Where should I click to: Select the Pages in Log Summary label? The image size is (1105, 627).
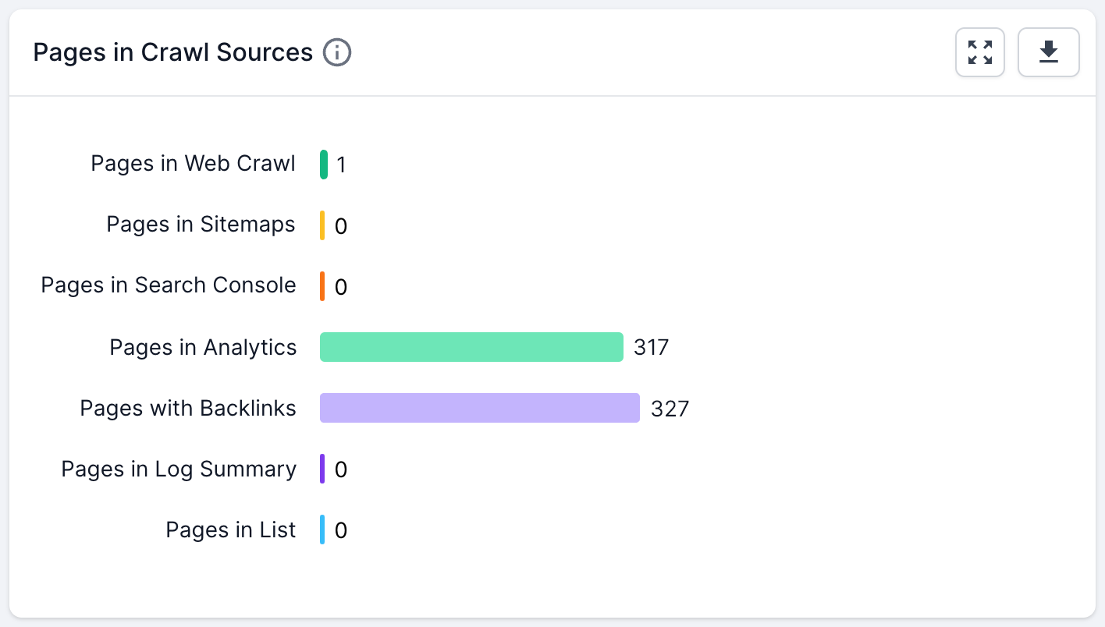click(x=179, y=469)
